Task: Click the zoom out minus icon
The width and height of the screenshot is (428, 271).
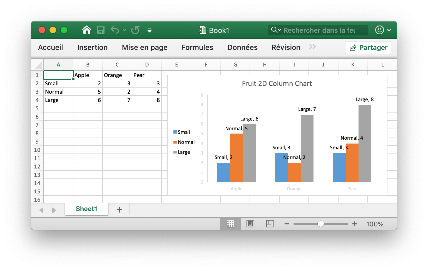Action: [287, 224]
